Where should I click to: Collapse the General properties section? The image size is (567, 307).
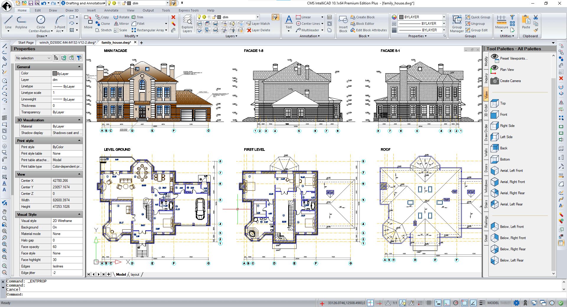[79, 67]
